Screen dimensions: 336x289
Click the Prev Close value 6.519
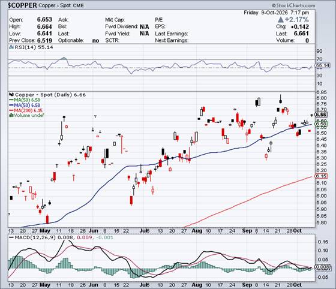(44, 40)
